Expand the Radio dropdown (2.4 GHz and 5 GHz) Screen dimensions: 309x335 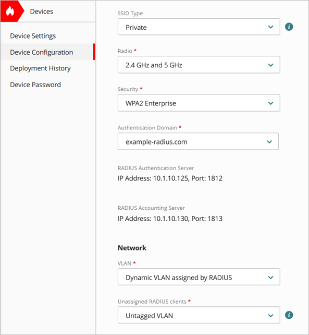(199, 65)
